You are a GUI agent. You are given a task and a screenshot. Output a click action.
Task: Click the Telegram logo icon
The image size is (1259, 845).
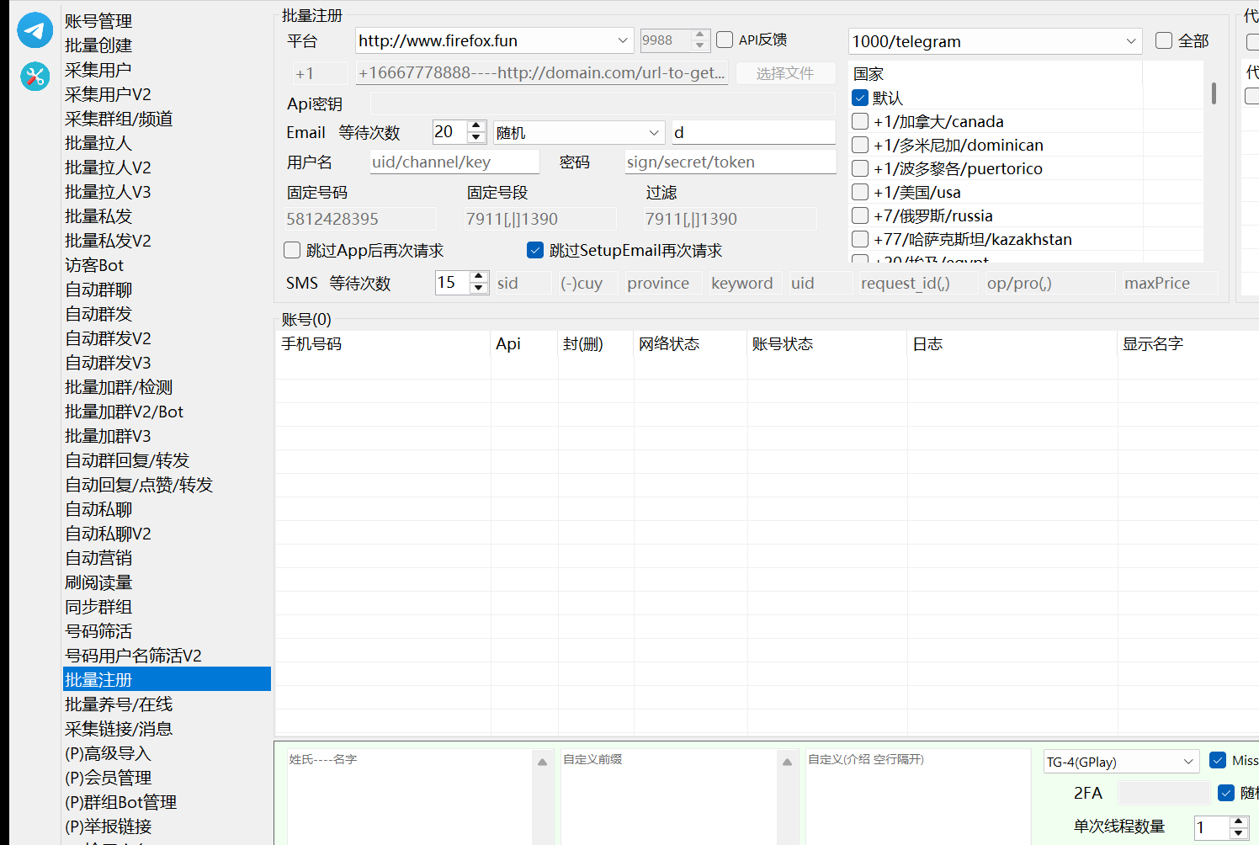[x=35, y=30]
